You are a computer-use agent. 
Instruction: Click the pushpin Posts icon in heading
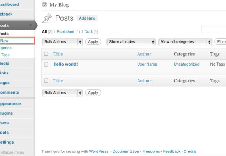[47, 18]
